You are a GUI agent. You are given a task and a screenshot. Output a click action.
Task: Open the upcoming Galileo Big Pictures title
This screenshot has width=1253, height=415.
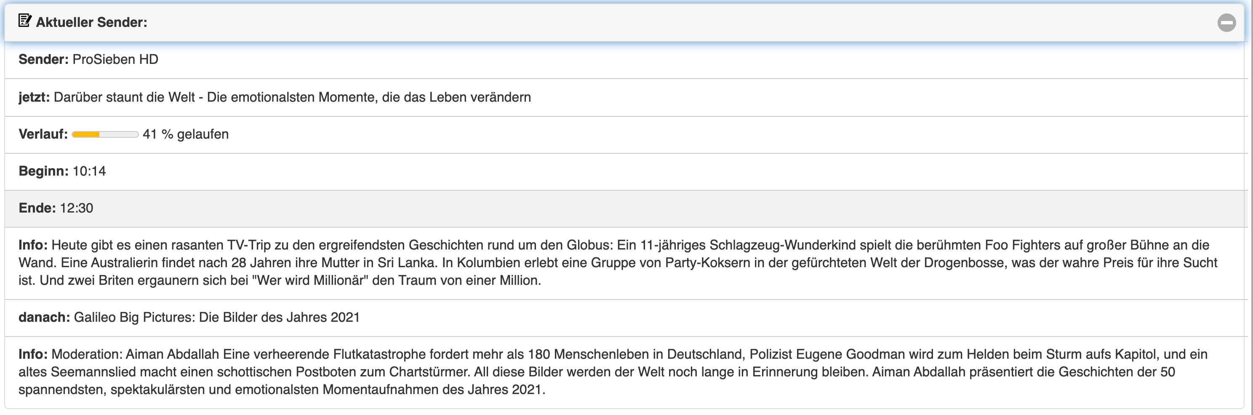tap(216, 317)
